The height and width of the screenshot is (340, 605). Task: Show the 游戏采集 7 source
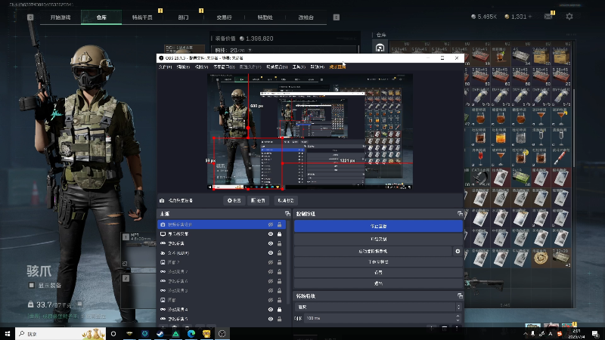271,272
